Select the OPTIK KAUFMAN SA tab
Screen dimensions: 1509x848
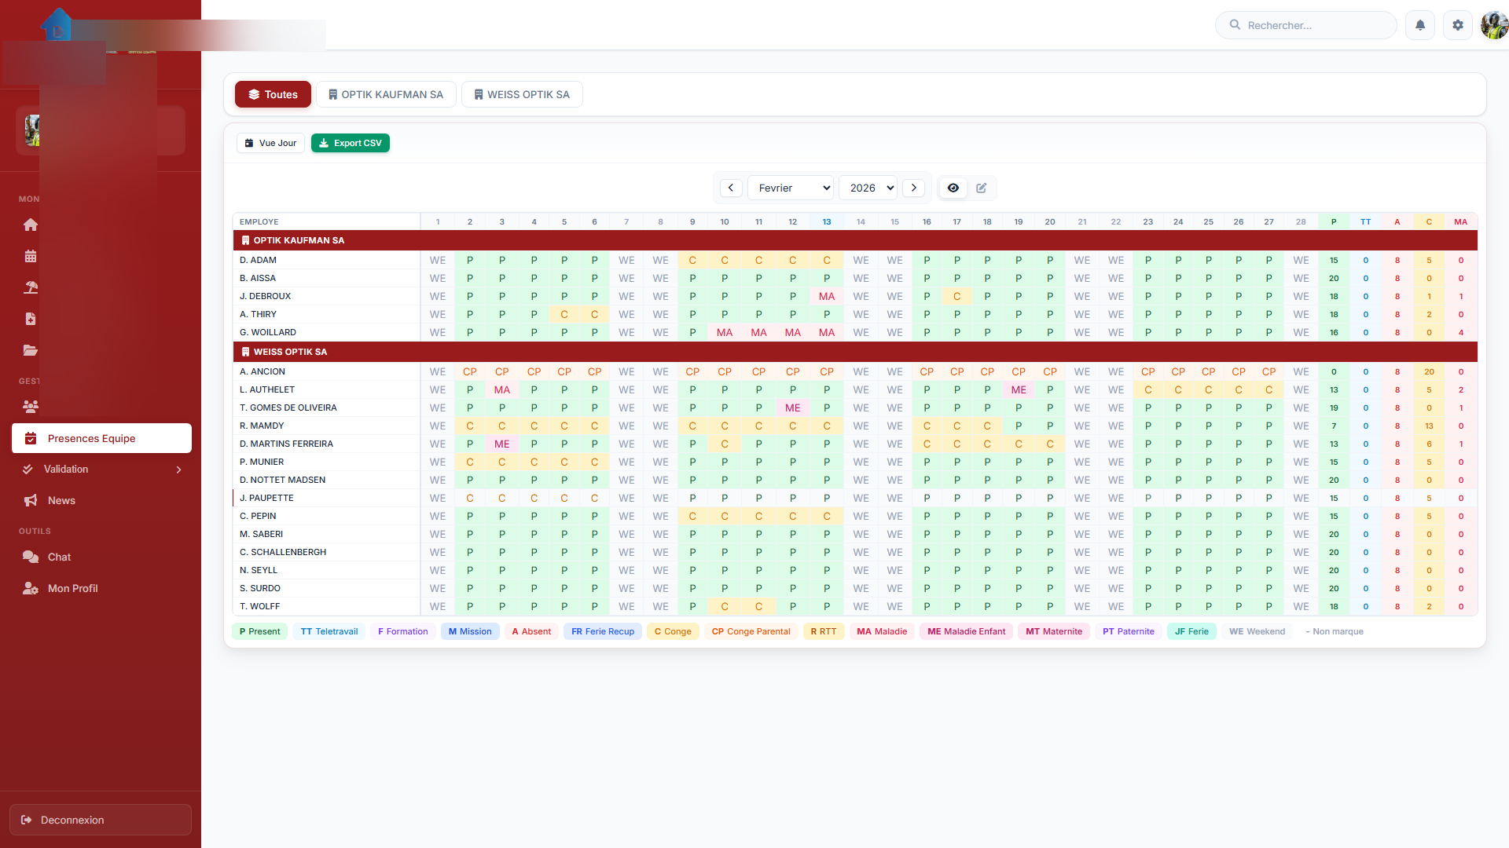386,94
